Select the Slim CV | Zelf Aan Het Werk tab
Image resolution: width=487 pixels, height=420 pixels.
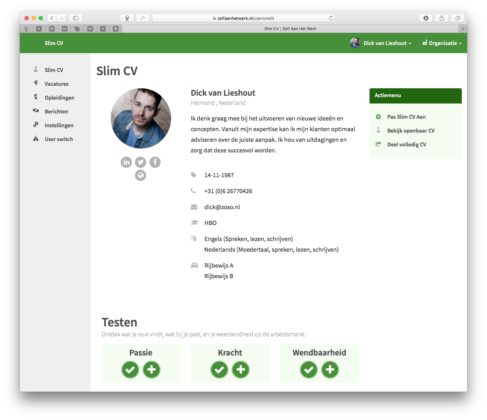point(290,29)
